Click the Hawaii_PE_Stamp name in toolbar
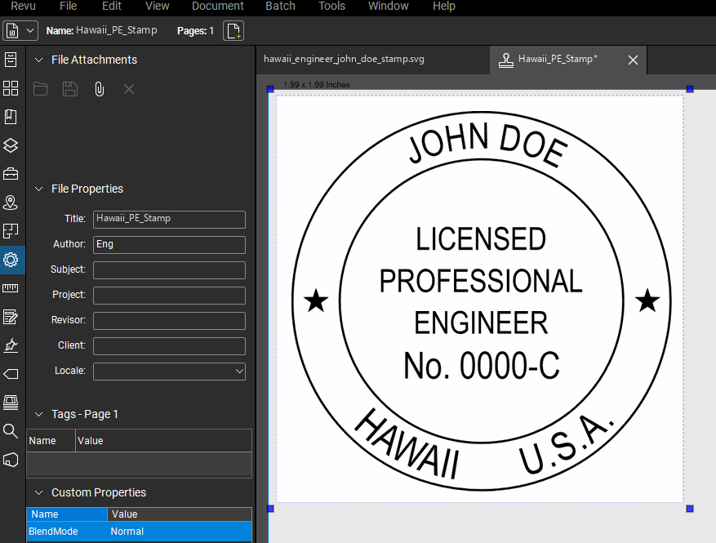 coord(117,30)
